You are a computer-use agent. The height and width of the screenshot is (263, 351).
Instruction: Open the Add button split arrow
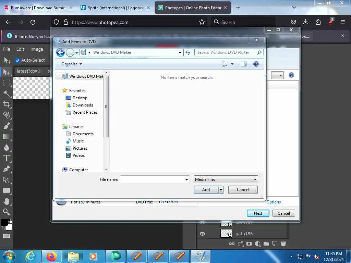pyautogui.click(x=221, y=190)
